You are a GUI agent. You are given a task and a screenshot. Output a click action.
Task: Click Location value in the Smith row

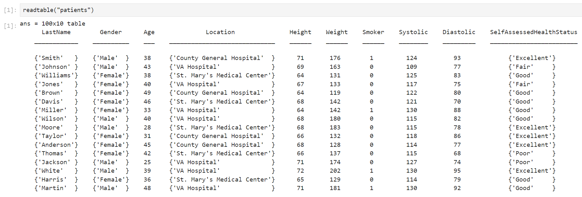220,58
